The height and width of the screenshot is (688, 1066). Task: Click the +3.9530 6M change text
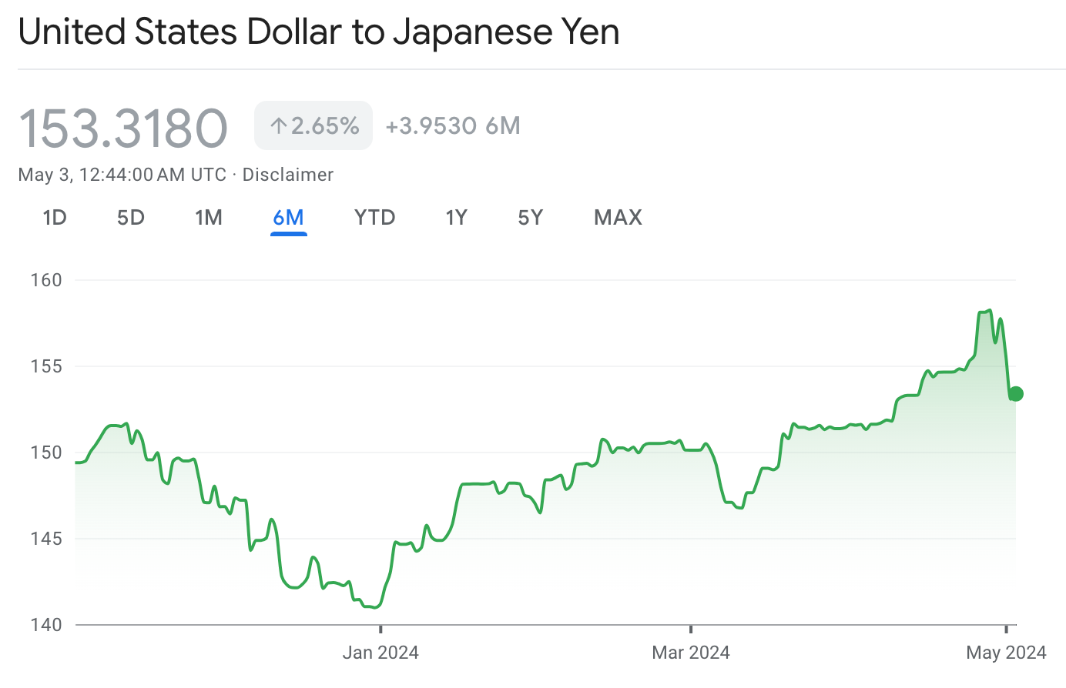453,125
